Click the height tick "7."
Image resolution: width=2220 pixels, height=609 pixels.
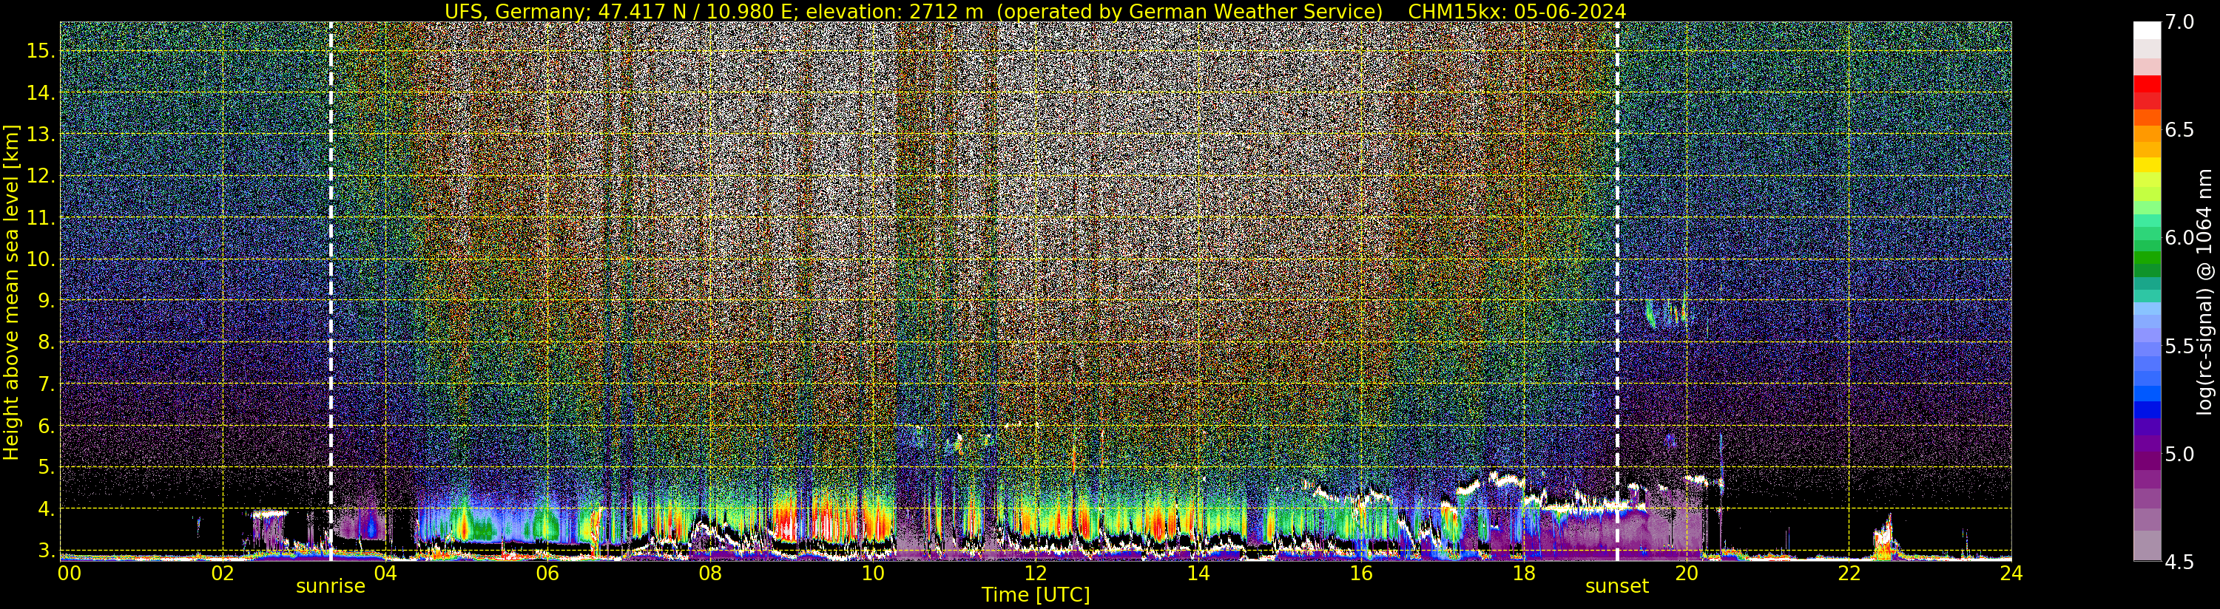tap(45, 384)
